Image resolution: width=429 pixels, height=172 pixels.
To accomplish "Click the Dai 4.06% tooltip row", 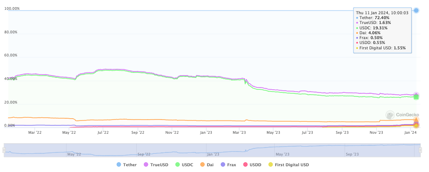I will pyautogui.click(x=368, y=33).
